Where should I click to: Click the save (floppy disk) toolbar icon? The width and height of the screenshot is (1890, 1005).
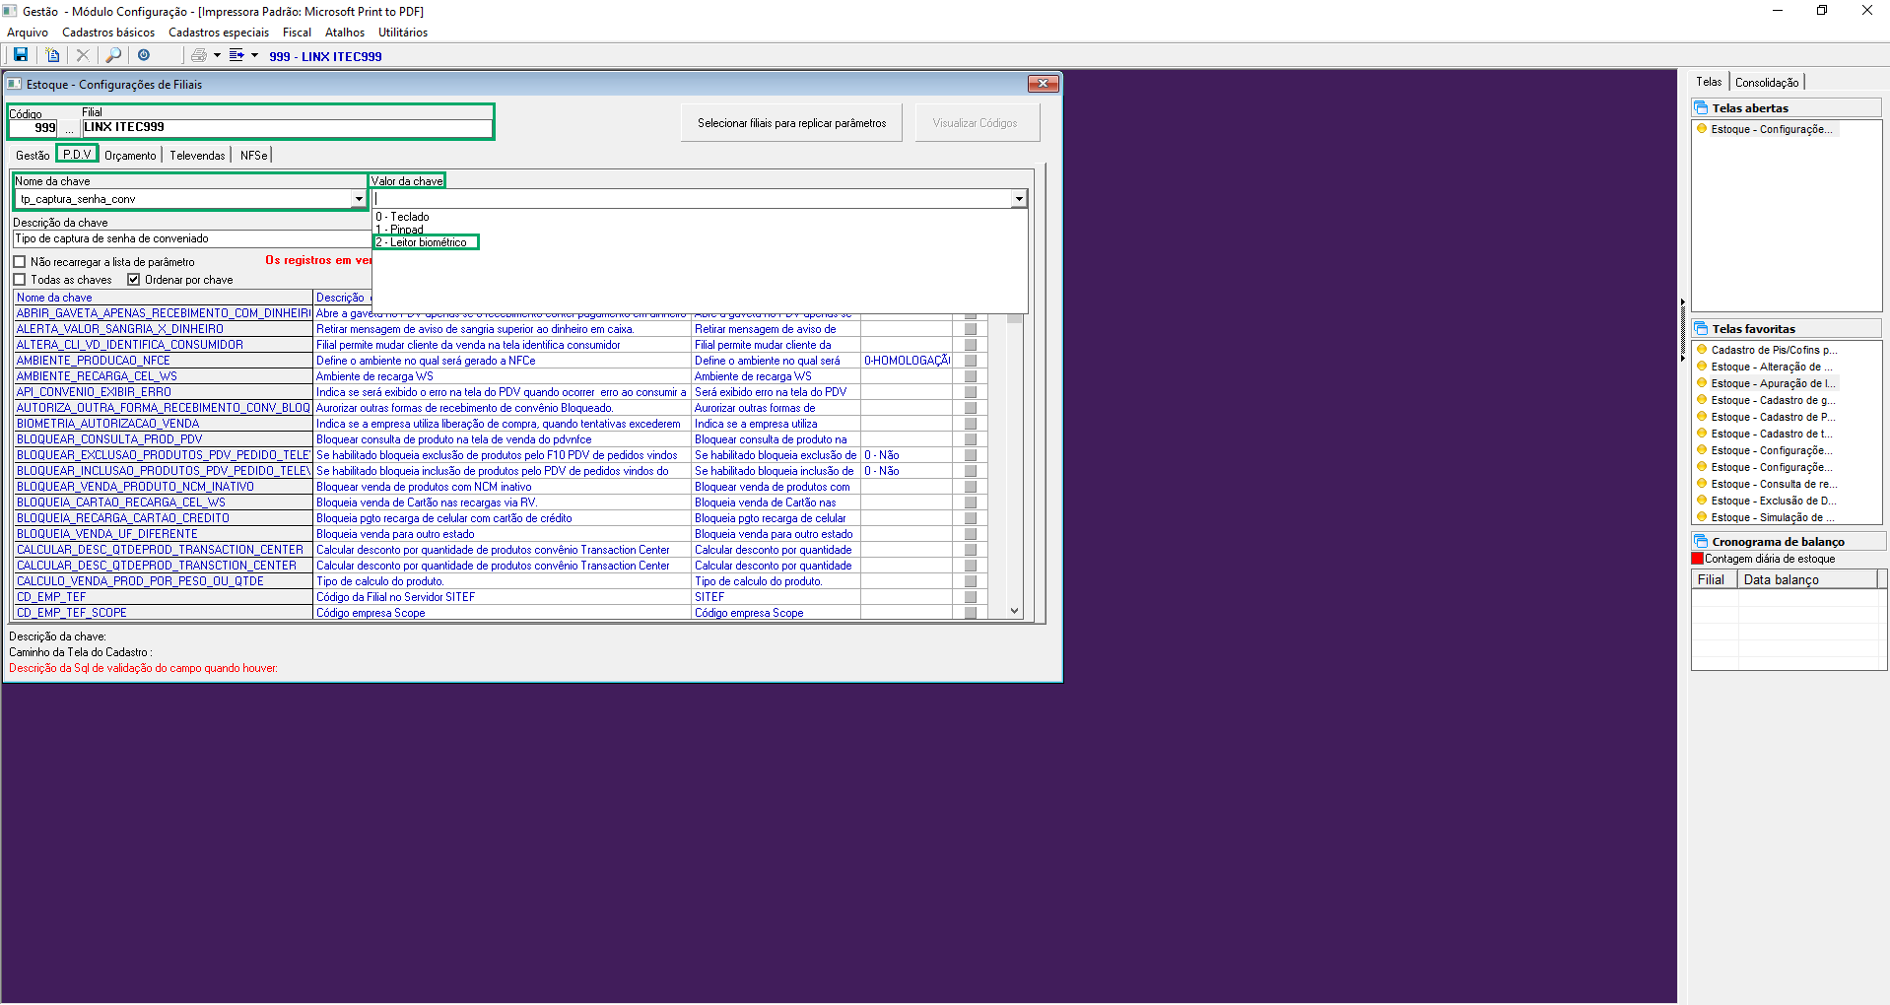(20, 55)
